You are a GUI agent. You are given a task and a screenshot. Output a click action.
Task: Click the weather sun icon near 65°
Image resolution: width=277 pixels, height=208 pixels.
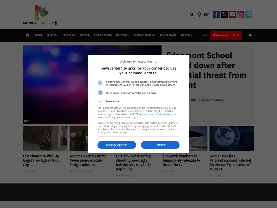[x=199, y=14]
